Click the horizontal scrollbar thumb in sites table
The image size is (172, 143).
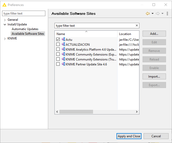(76, 112)
